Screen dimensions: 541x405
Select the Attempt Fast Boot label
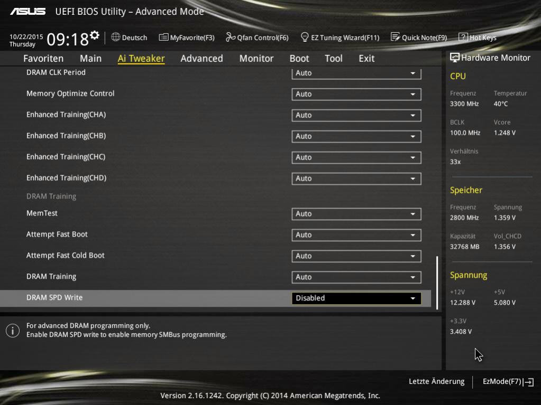click(x=57, y=234)
